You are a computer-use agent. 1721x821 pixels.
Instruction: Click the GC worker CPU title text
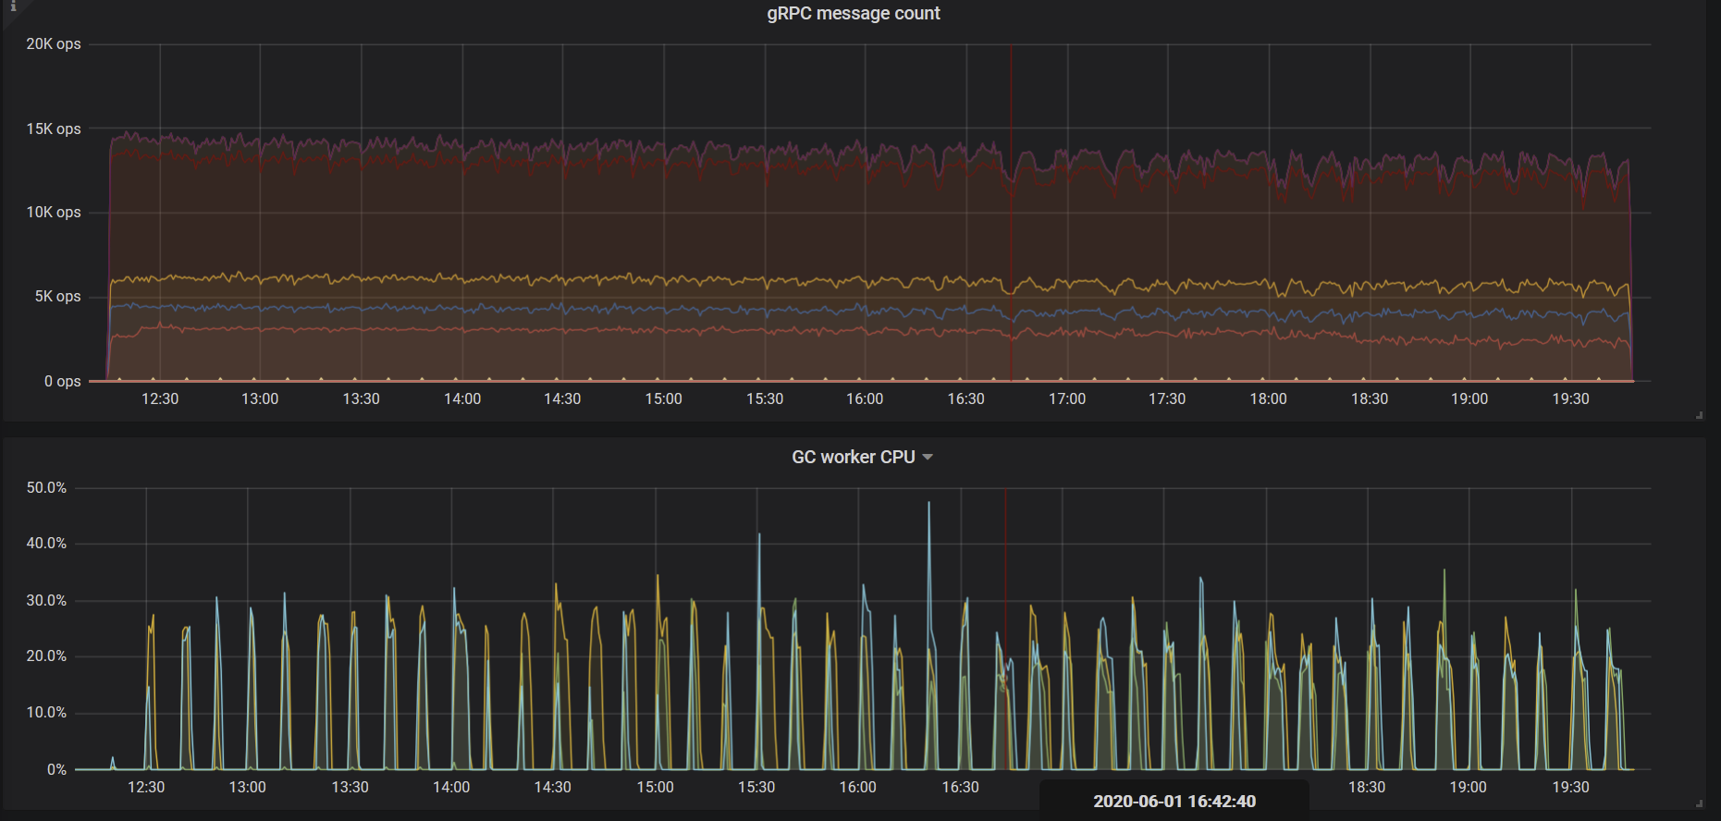[x=853, y=457]
